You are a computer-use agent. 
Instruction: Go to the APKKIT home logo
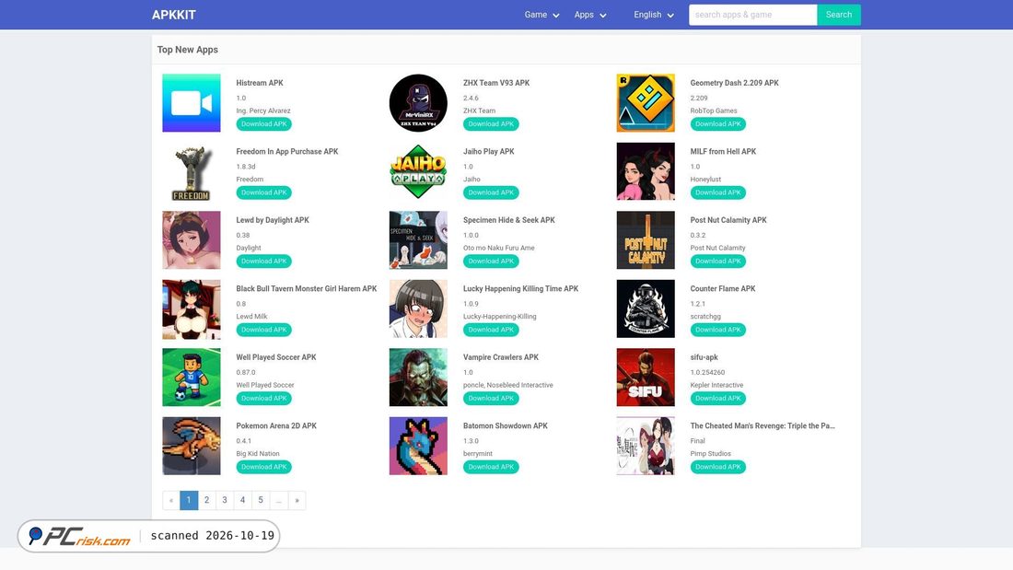(x=174, y=15)
